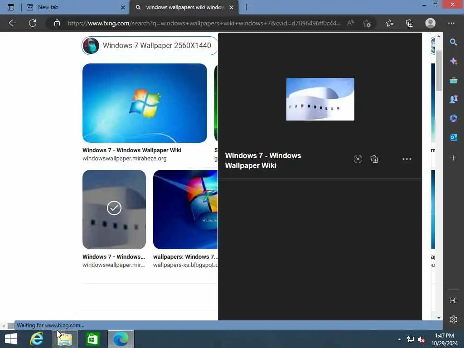This screenshot has width=464, height=348.
Task: Save preview image to collection
Action: (x=374, y=159)
